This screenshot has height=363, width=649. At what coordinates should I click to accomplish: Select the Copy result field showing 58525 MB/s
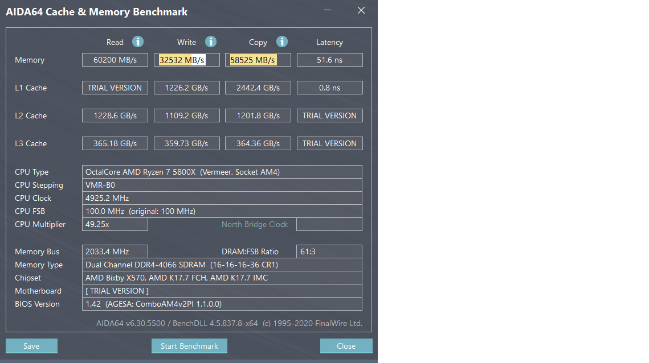pyautogui.click(x=258, y=59)
